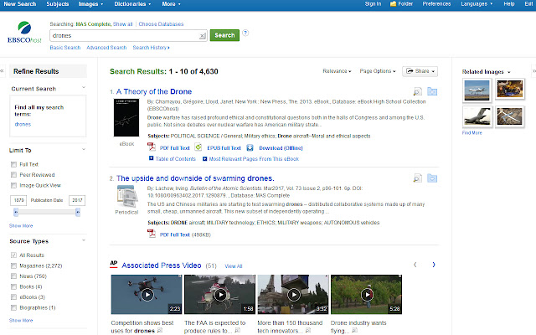
Task: Open the Languages dropdown
Action: tap(477, 4)
